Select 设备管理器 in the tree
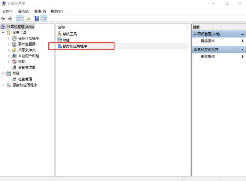The width and height of the screenshot is (246, 181). point(27,68)
